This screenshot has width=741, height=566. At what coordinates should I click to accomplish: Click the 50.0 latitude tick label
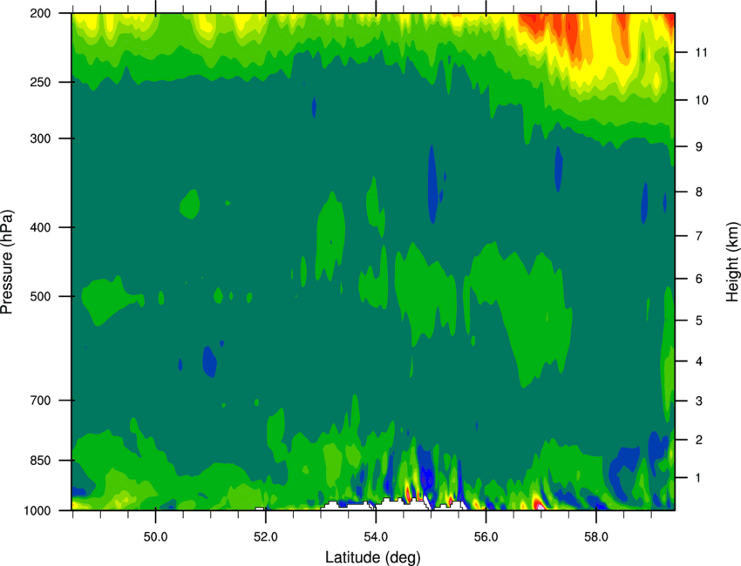(x=155, y=537)
